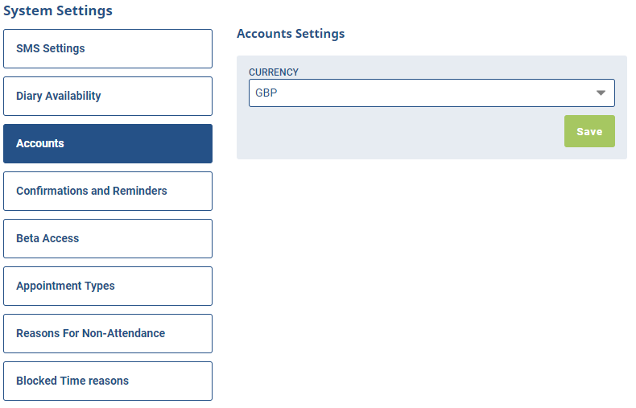Open Confirmations and Reminders settings
The width and height of the screenshot is (636, 408).
click(x=108, y=191)
